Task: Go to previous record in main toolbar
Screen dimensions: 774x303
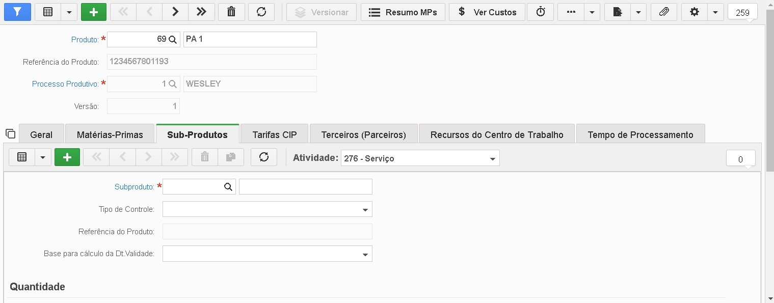Action: (149, 12)
